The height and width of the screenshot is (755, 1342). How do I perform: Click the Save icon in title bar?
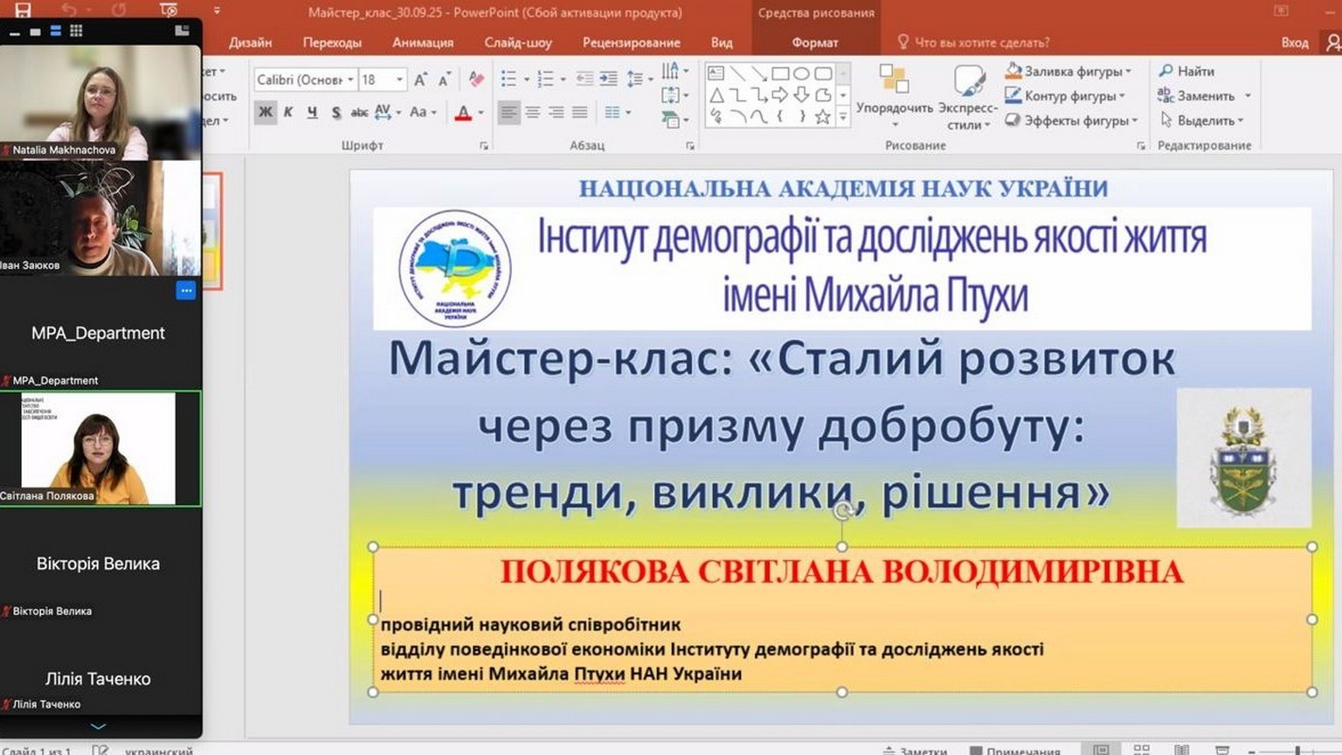23,10
